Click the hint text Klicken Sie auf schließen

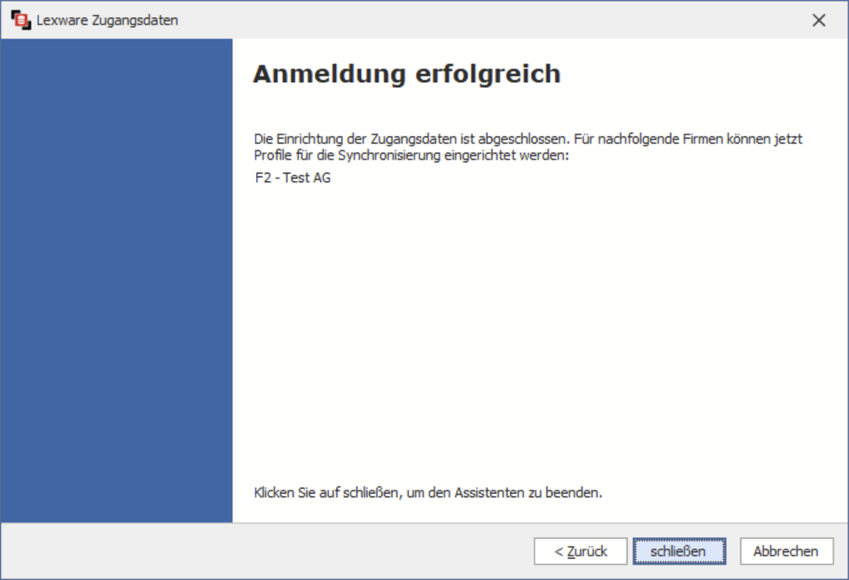pos(428,493)
